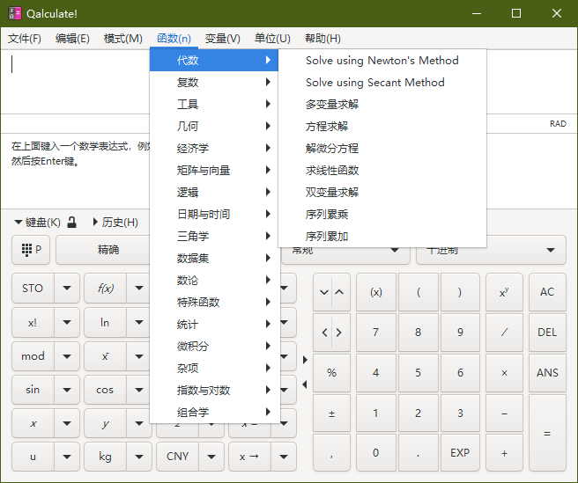Click the decimal point key
The width and height of the screenshot is (578, 483).
[x=419, y=453]
